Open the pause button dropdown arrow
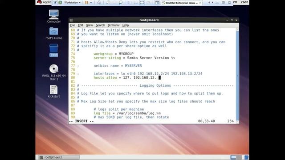 91,3
